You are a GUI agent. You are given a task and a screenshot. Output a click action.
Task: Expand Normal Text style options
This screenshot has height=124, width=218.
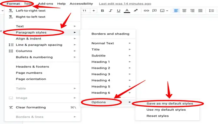coord(108,43)
